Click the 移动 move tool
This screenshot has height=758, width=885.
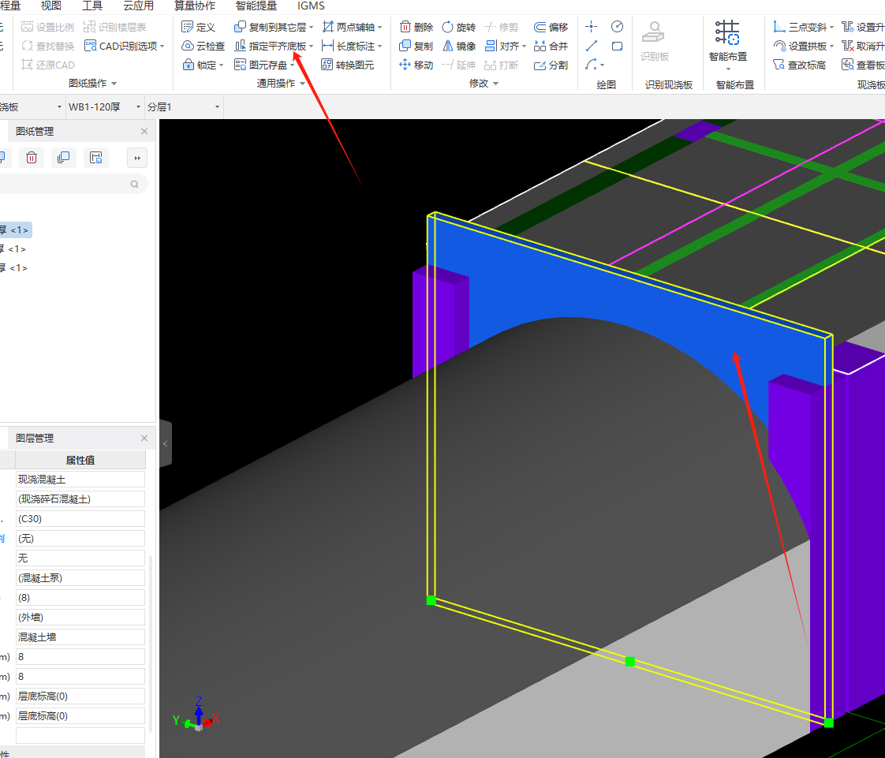pyautogui.click(x=416, y=65)
